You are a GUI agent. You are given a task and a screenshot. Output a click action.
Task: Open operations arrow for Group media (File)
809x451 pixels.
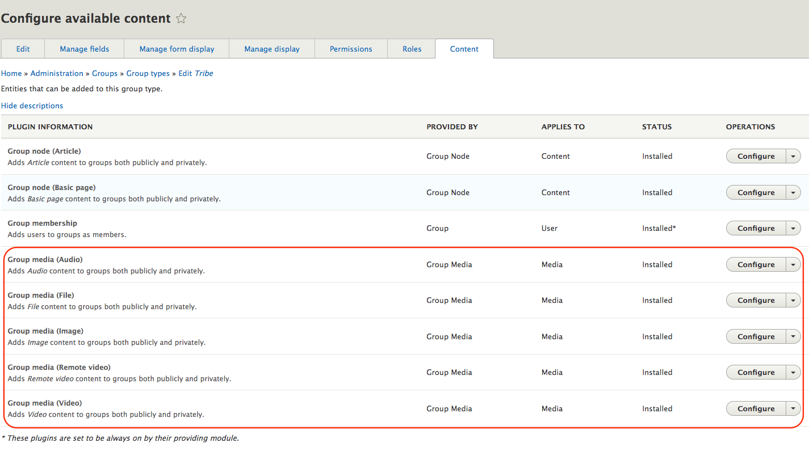pyautogui.click(x=793, y=300)
